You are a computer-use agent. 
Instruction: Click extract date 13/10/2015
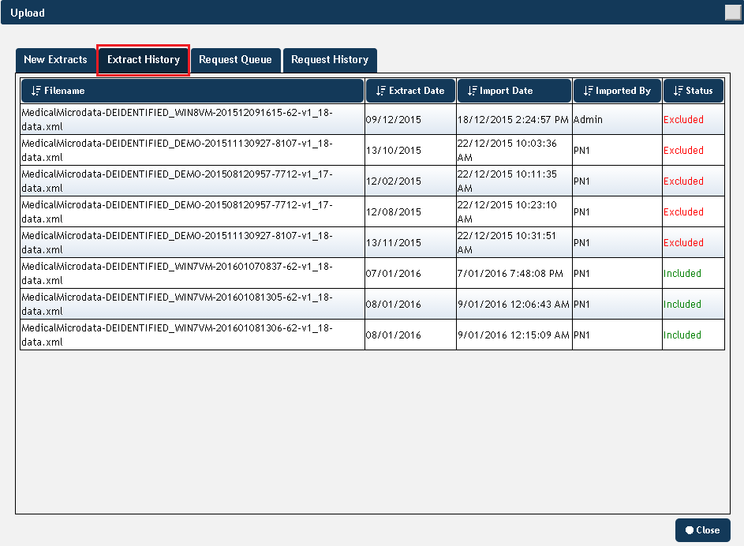(394, 151)
